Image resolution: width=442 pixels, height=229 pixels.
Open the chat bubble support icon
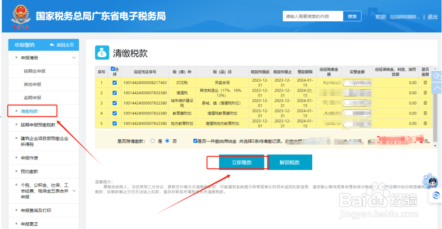tap(437, 77)
